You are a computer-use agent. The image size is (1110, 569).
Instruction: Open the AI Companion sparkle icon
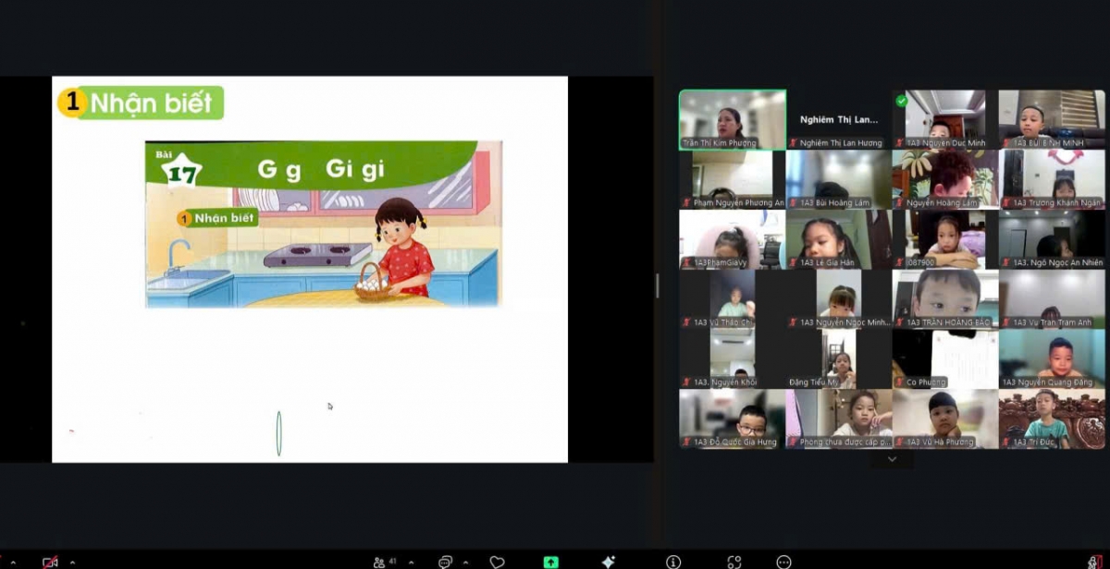pyautogui.click(x=608, y=562)
